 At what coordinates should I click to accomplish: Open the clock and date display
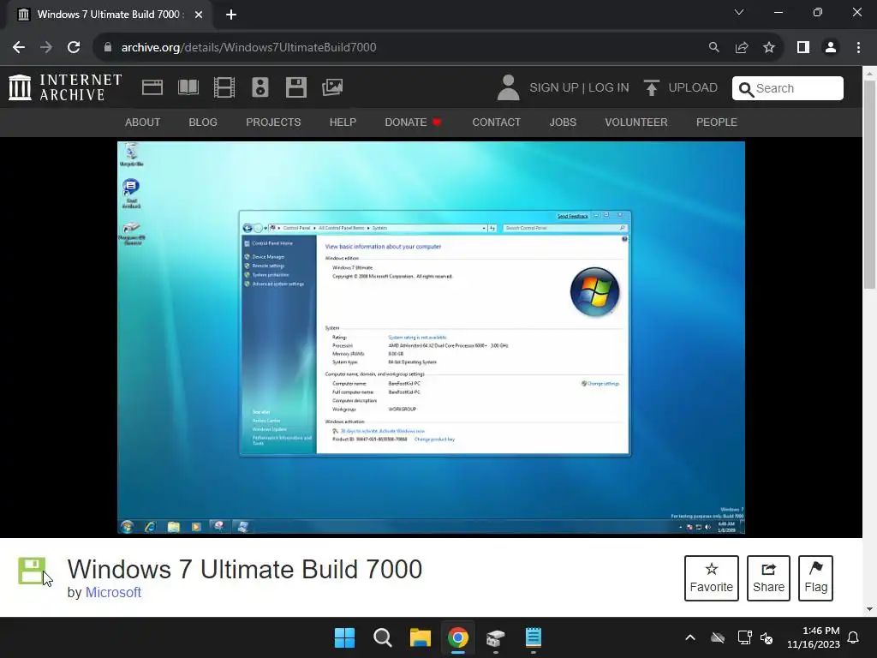[x=814, y=637]
